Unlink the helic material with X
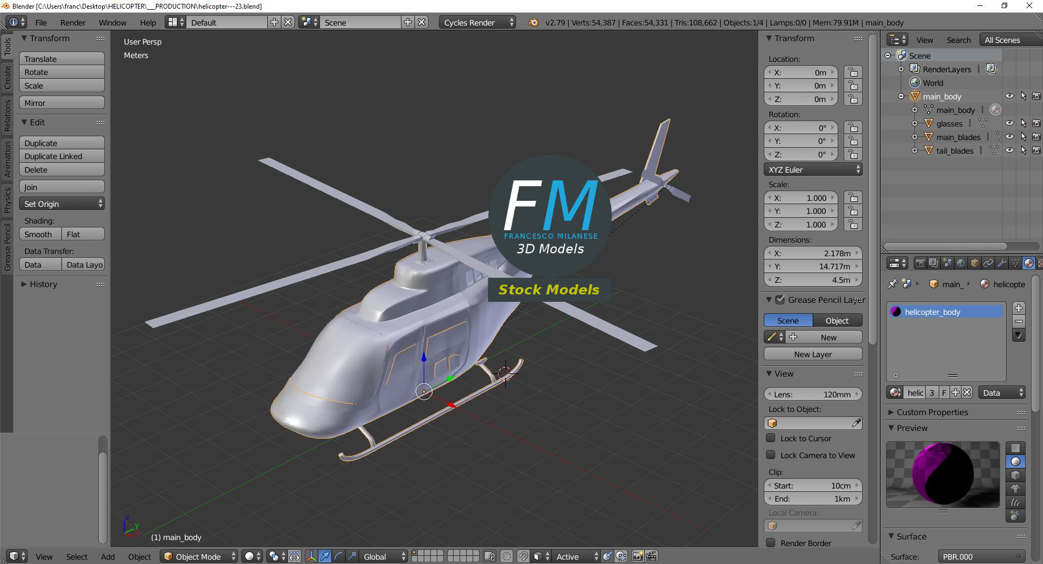 (x=967, y=392)
